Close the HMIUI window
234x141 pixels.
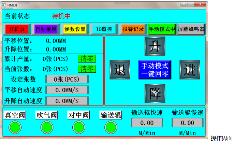coord(200,4)
